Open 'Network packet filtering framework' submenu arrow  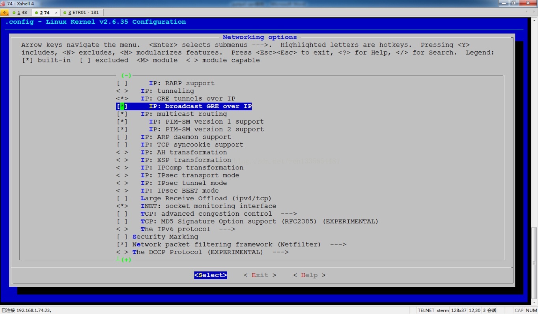pyautogui.click(x=338, y=244)
